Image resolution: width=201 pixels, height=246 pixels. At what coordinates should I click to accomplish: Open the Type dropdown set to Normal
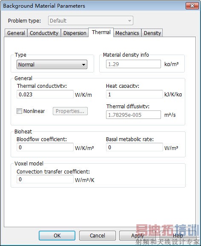[x=52, y=64]
